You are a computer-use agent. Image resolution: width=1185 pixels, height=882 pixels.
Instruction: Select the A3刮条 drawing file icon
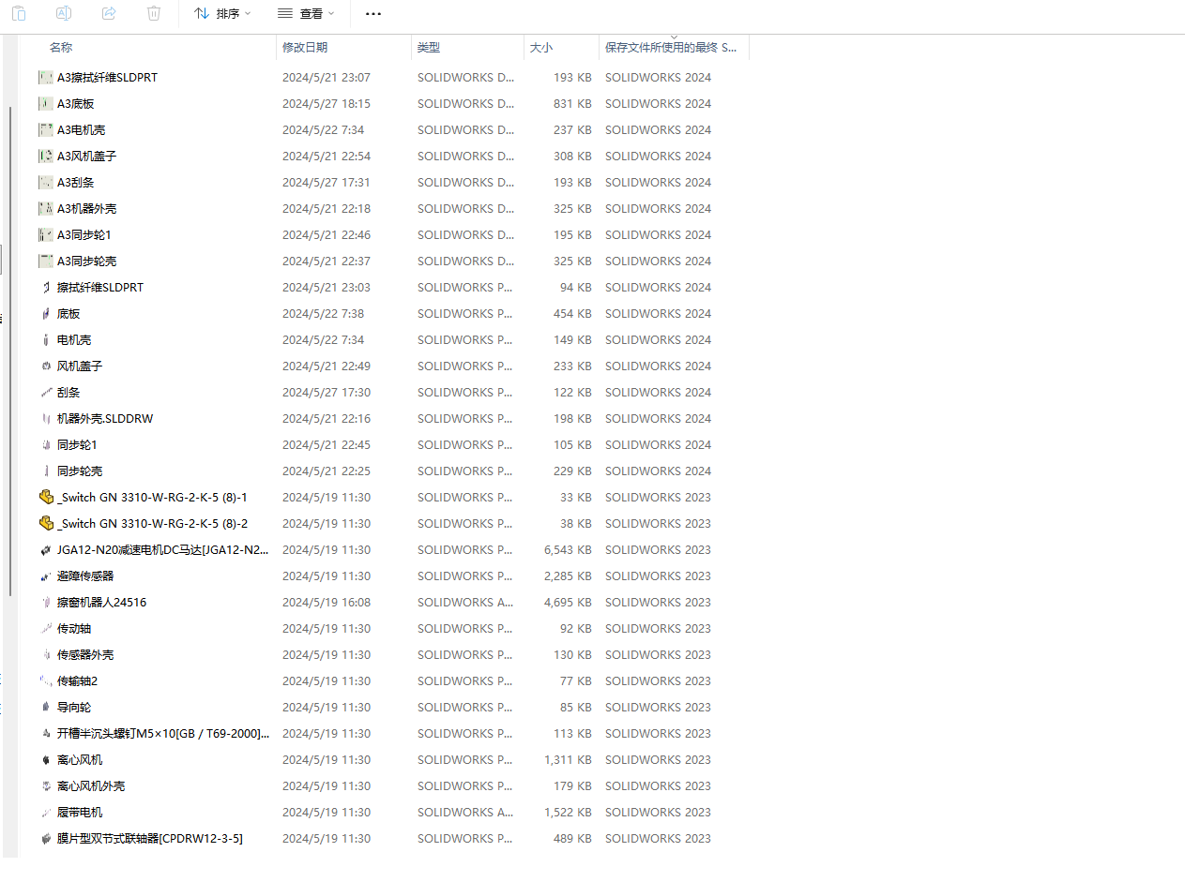[46, 182]
